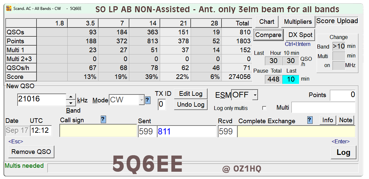Click the help icon beside Complete Exchange
This screenshot has height=179, width=369.
coord(310,120)
